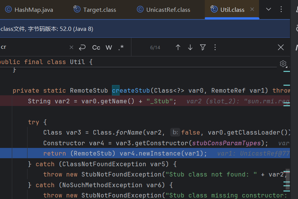Screen dimensions: 298x199
Task: Click the b: parameter hint
Action: tap(175, 132)
